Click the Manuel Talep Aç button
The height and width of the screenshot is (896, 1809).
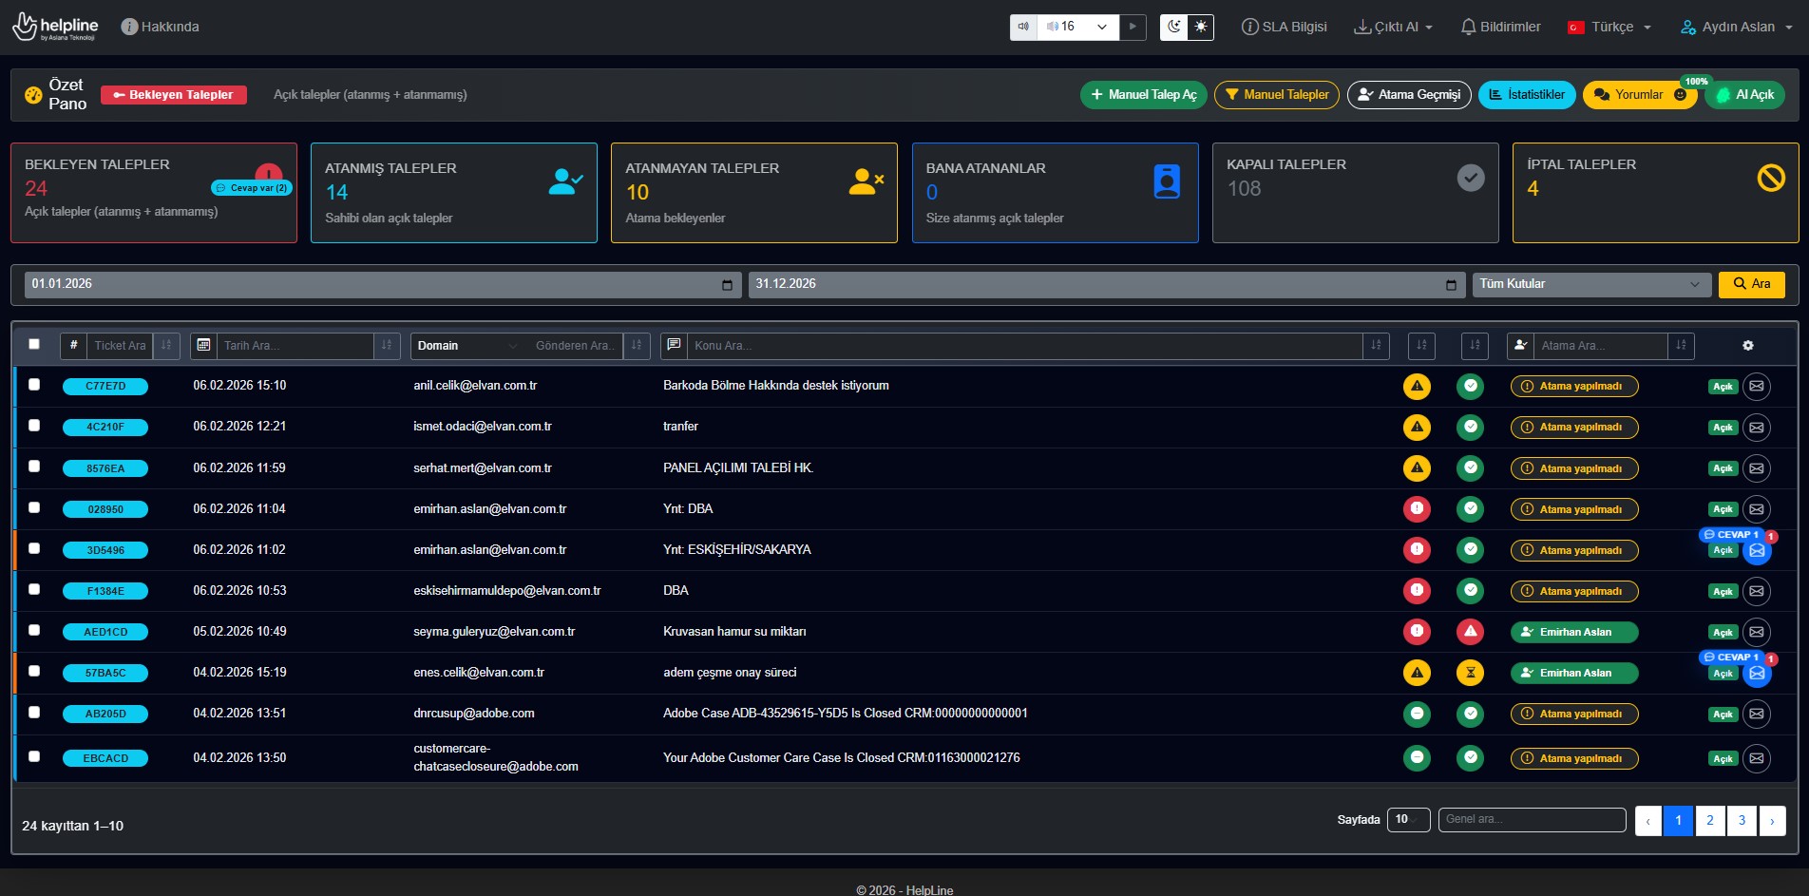tap(1143, 94)
